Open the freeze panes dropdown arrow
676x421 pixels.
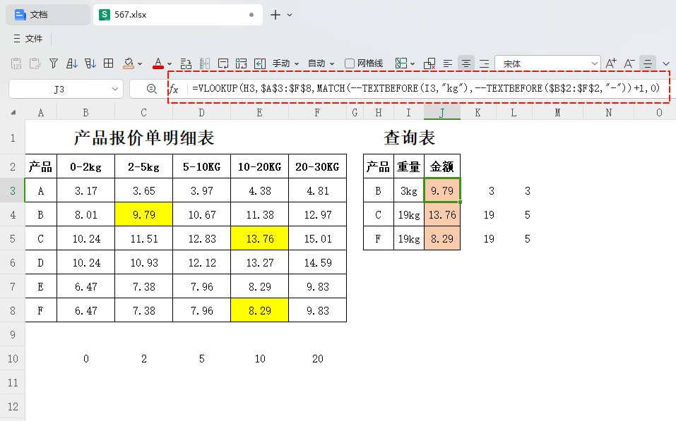point(413,63)
